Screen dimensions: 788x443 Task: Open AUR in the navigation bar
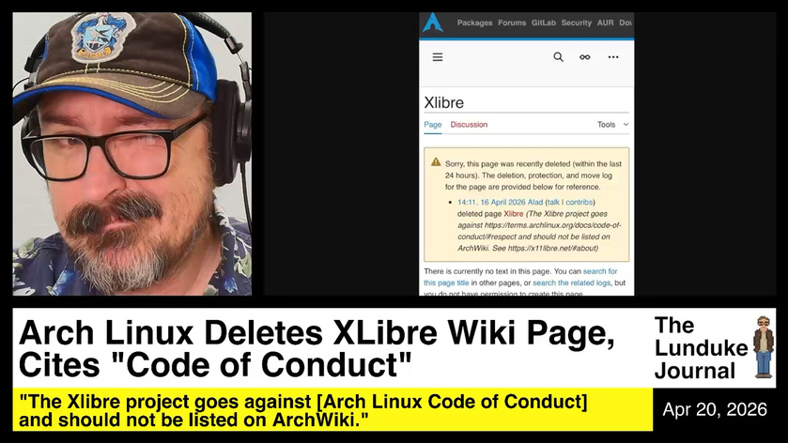606,23
